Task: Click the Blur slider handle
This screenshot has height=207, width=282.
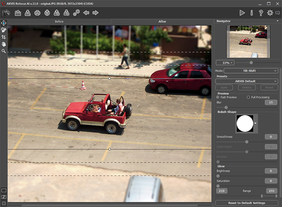Action: [226, 108]
